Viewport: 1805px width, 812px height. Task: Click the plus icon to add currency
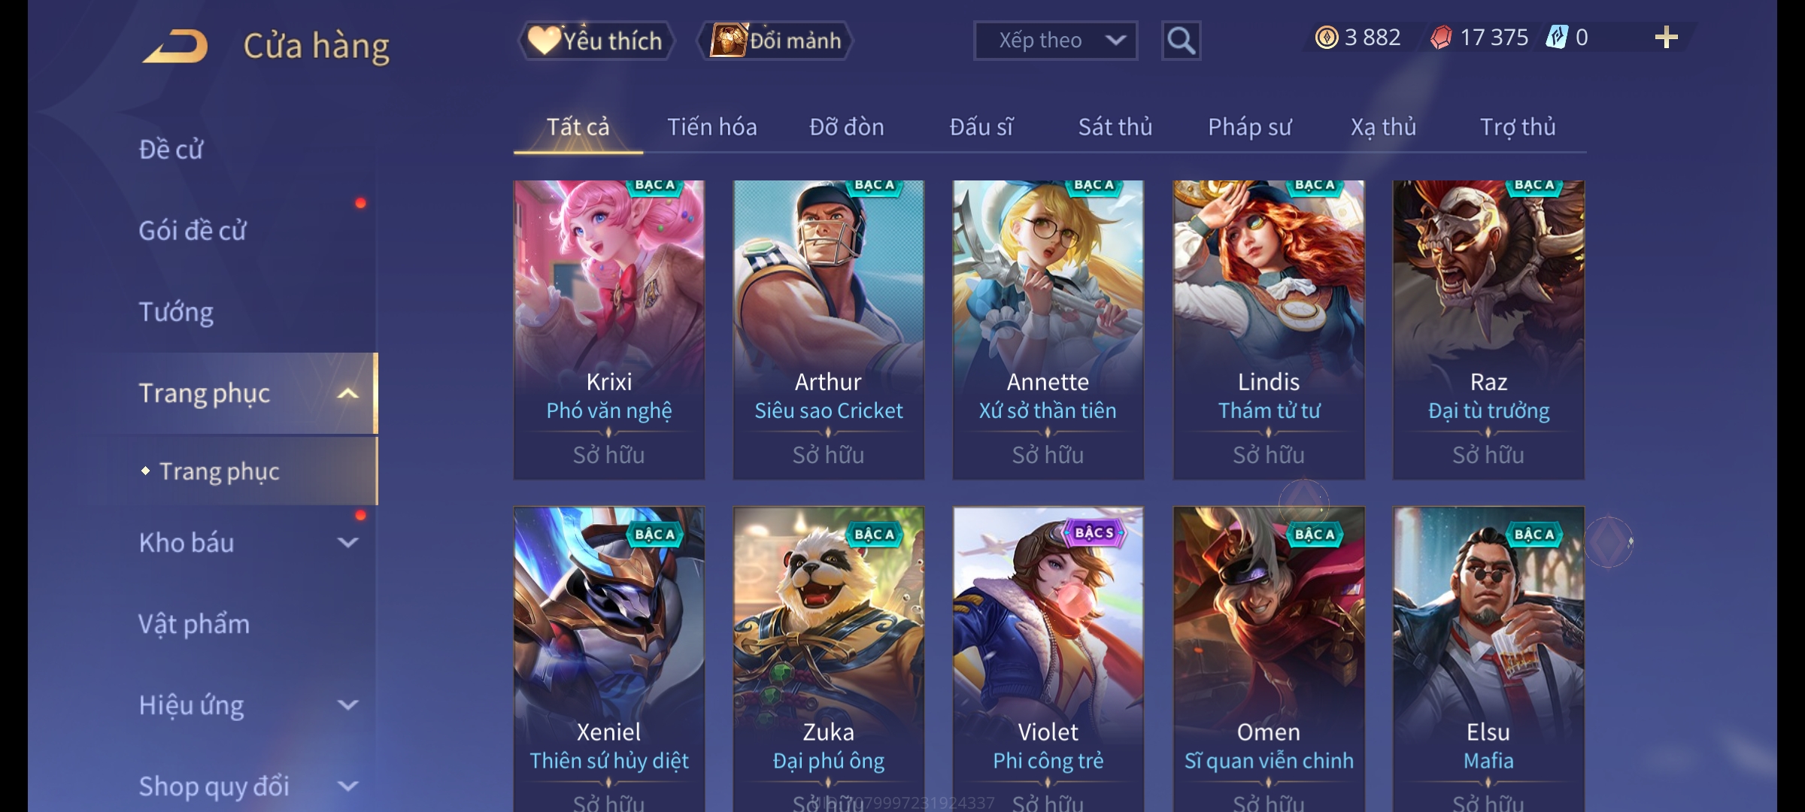click(x=1666, y=38)
